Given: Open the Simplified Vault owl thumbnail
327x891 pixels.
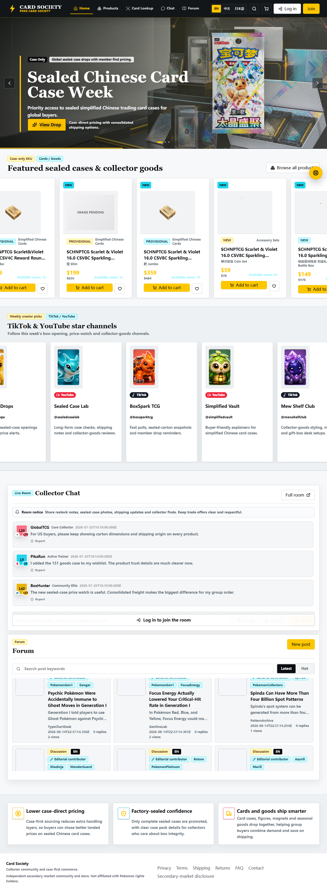Looking at the screenshot, I should coord(220,367).
